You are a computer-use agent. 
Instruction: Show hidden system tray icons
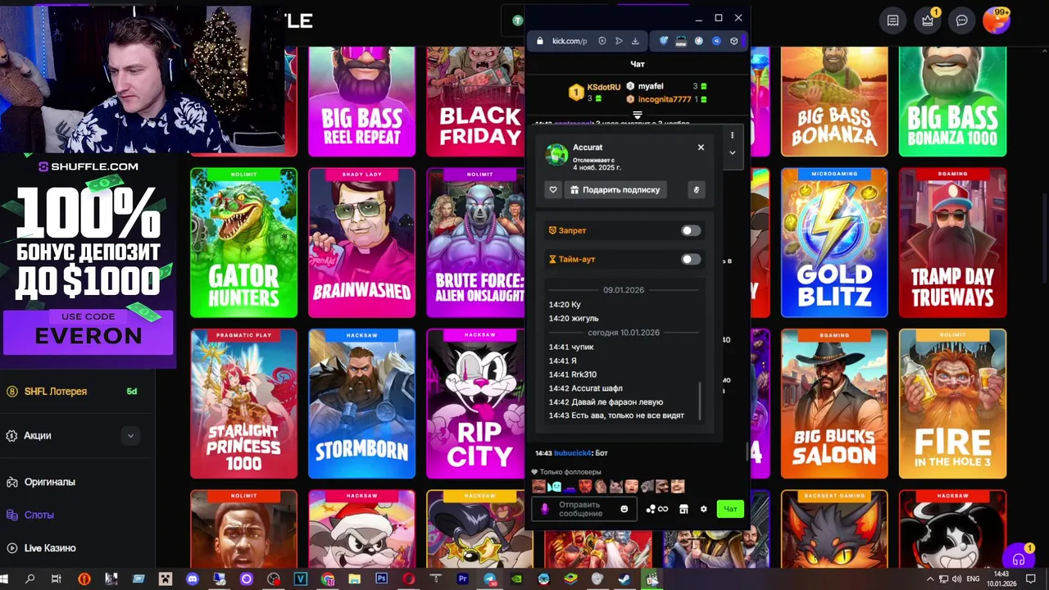coord(929,579)
